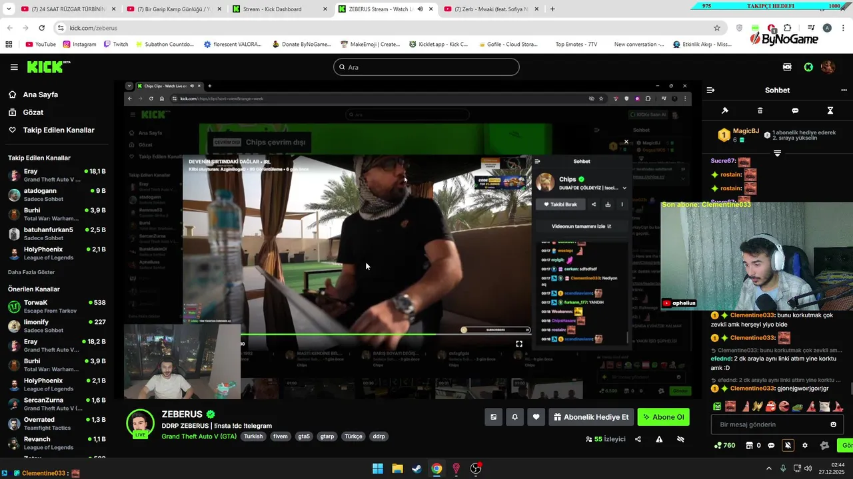
Task: Switch to Zerb - Mwaki YouTube tab
Action: click(x=491, y=9)
